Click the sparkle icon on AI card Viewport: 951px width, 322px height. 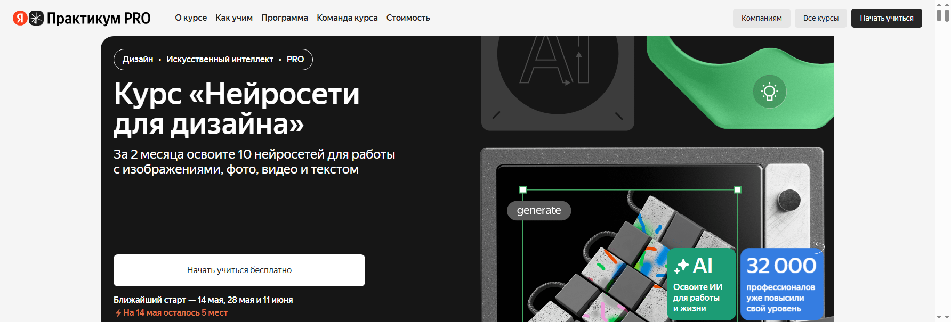(681, 266)
